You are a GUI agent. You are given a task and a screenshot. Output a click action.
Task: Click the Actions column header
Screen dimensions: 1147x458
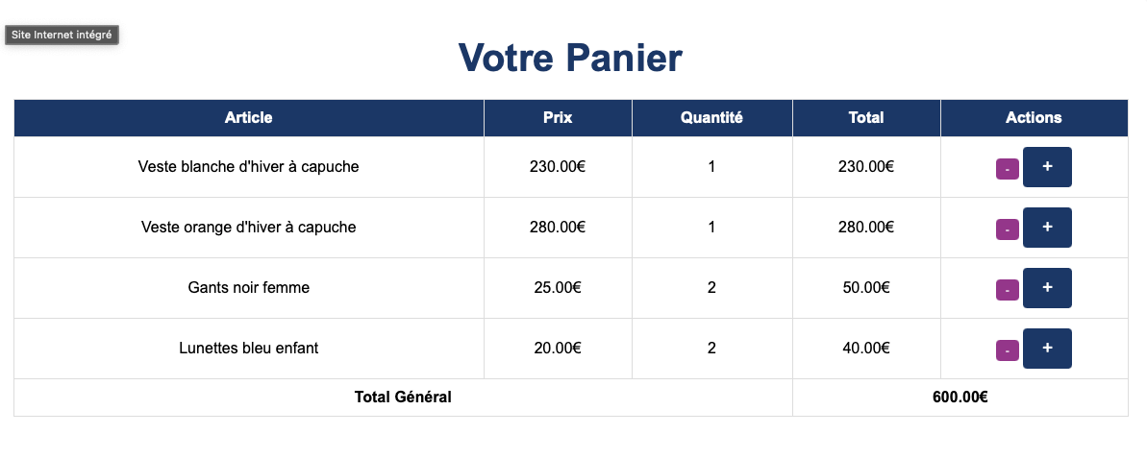pos(1034,117)
